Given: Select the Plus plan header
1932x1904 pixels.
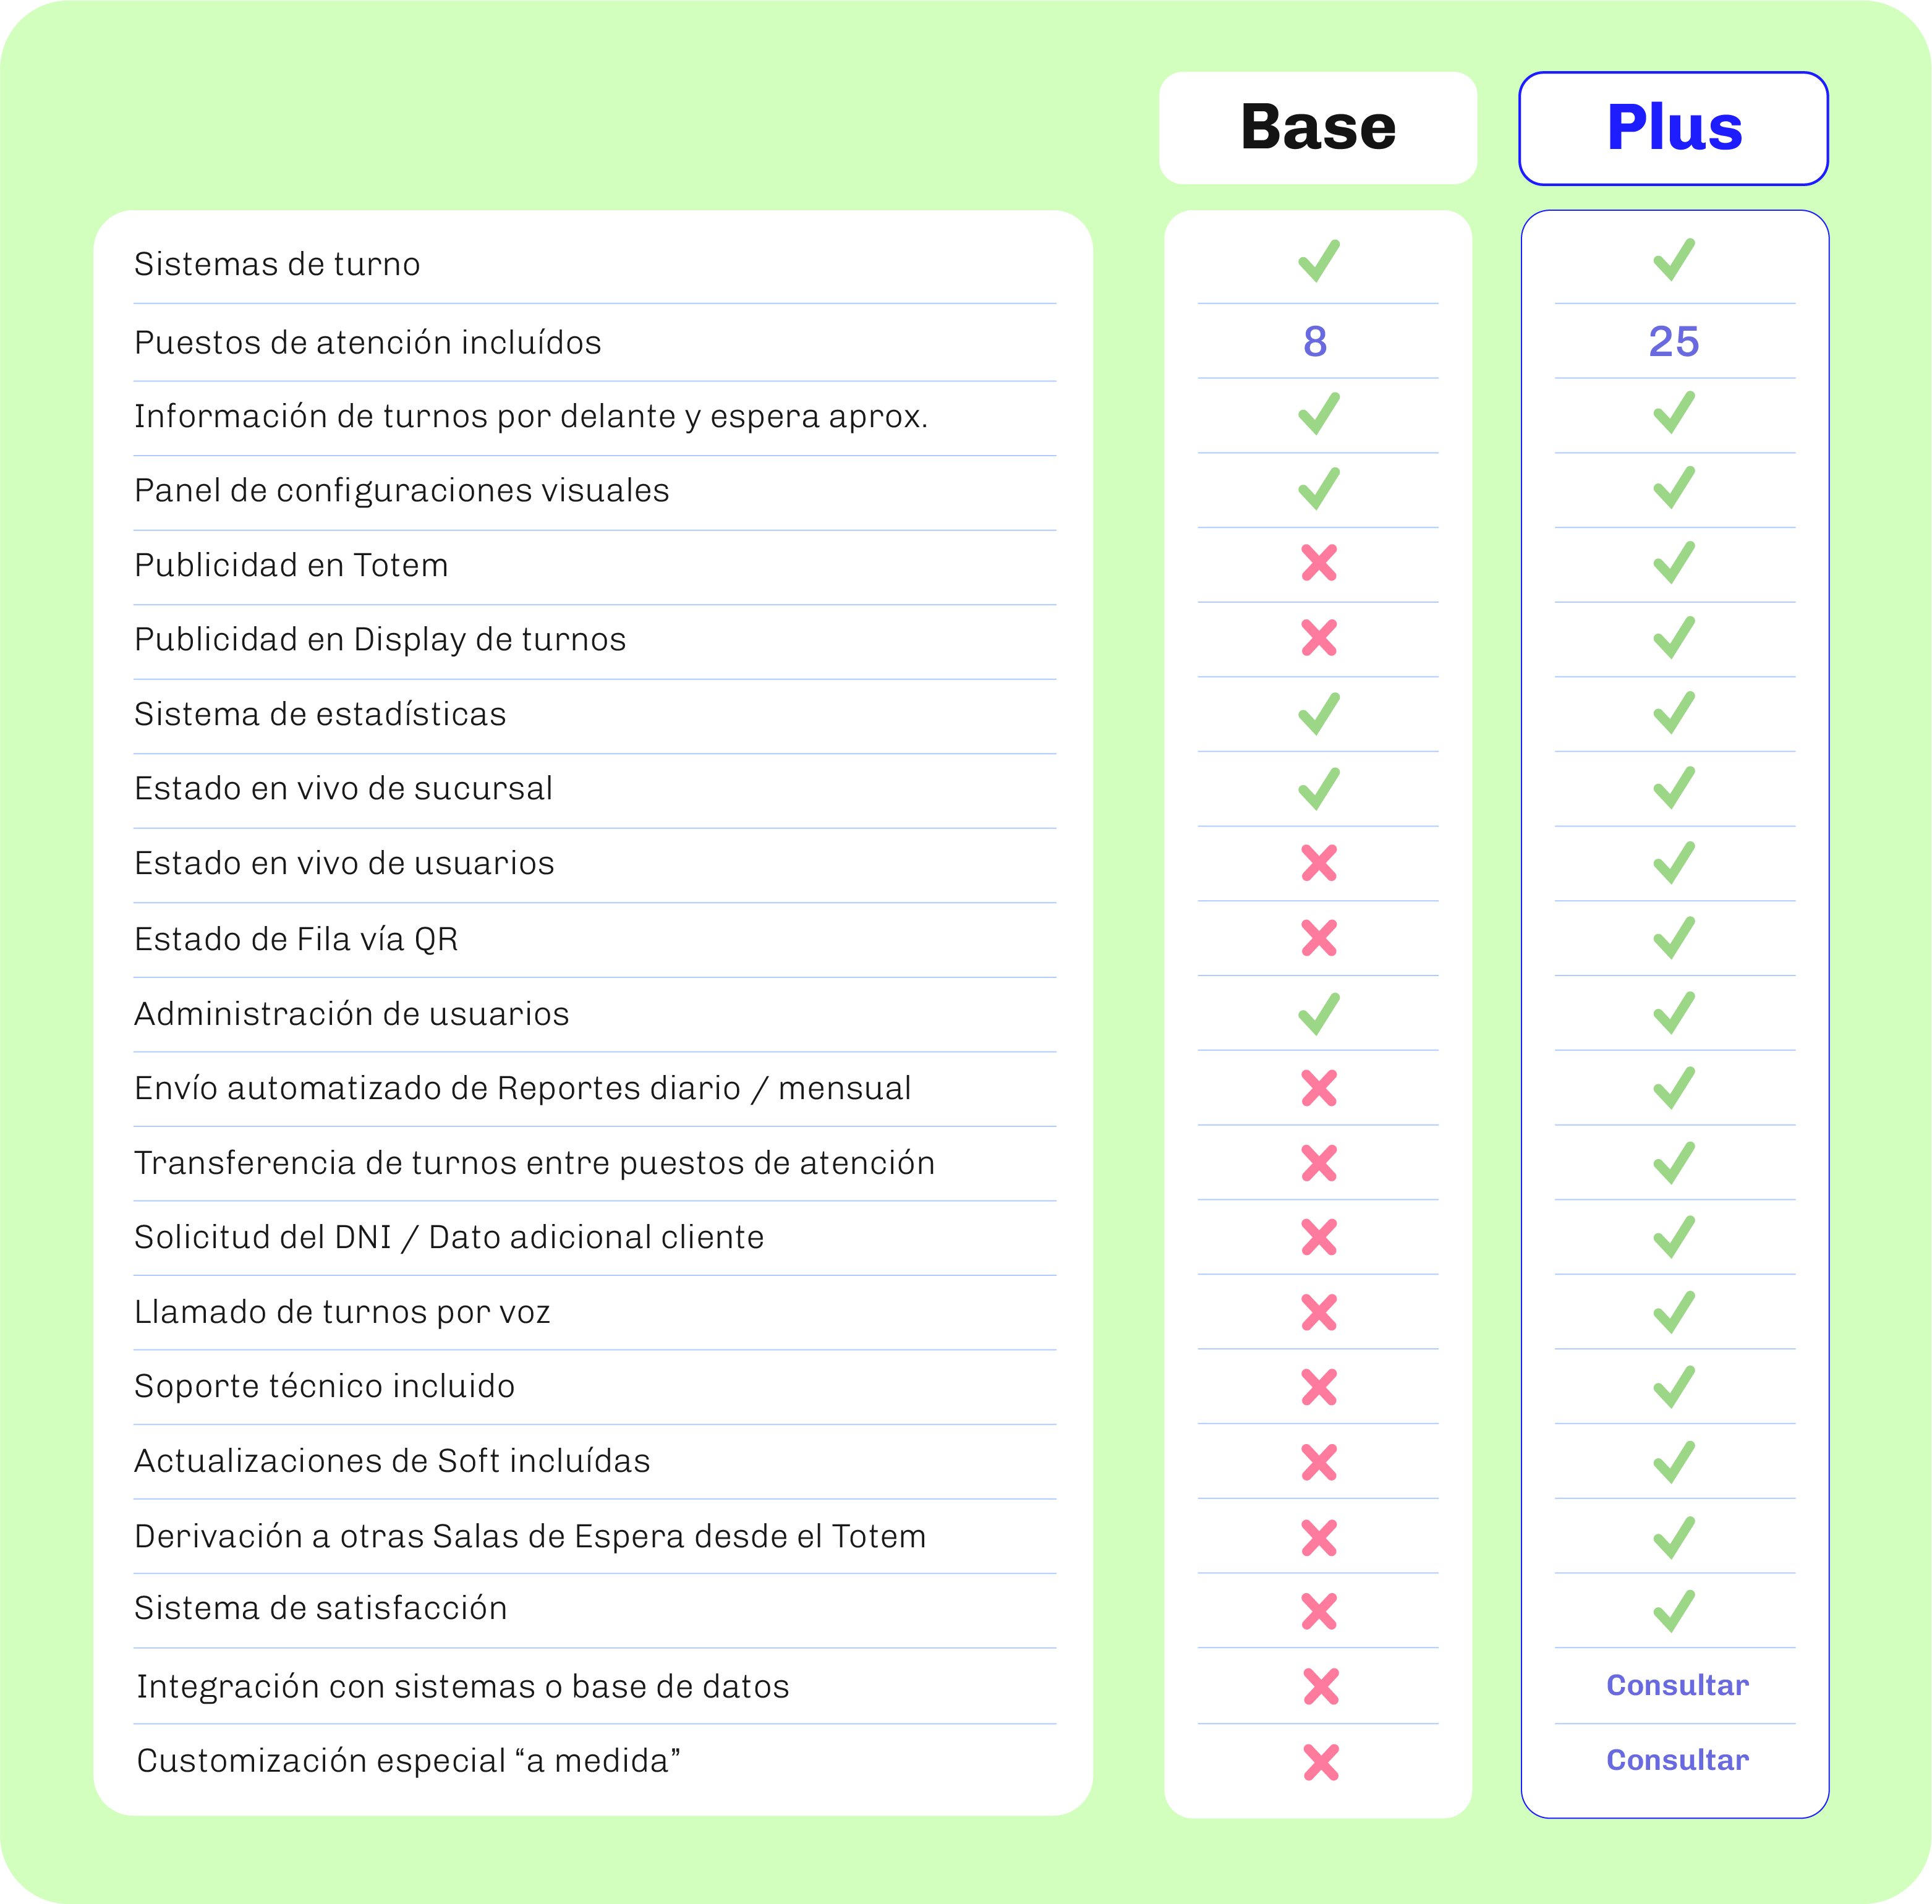Looking at the screenshot, I should pyautogui.click(x=1673, y=128).
